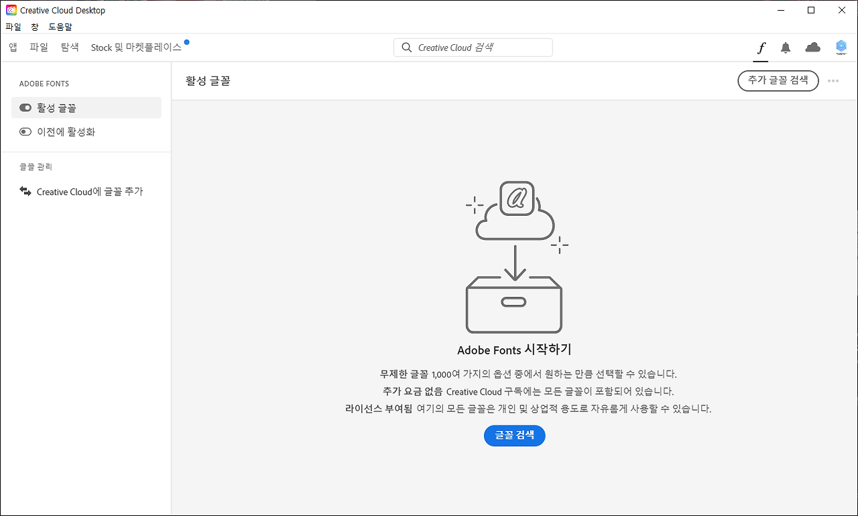Maximize the Creative Cloud Desktop window
858x516 pixels.
(811, 10)
